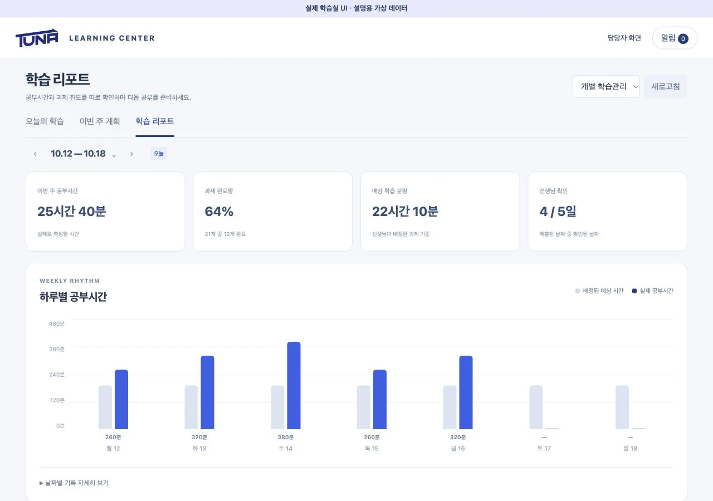Jump to 오늘 button

click(159, 154)
